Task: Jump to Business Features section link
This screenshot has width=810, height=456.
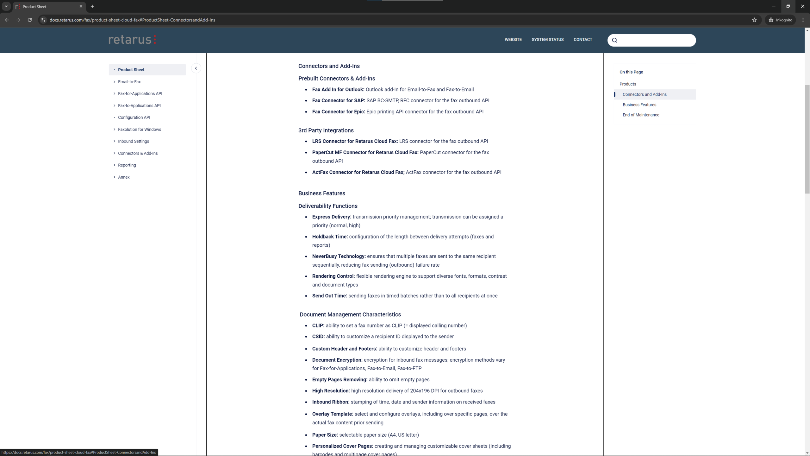Action: tap(639, 104)
